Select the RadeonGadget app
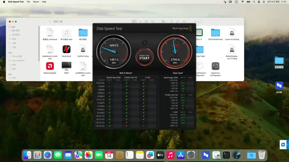 [x=50, y=68]
